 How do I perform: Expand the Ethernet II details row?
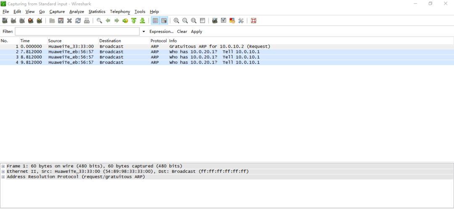(3, 172)
